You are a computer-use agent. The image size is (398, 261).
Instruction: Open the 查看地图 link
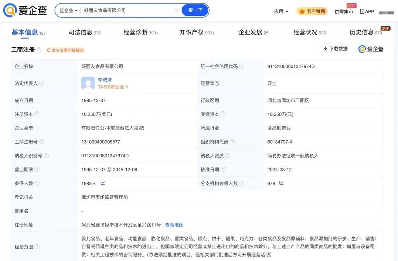point(174,225)
